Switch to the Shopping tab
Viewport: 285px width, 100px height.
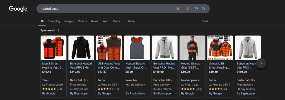(x=54, y=21)
